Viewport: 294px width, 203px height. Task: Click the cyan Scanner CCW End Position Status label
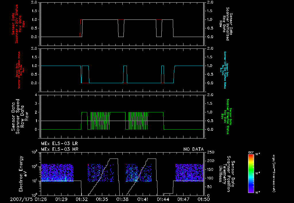[x=224, y=70]
